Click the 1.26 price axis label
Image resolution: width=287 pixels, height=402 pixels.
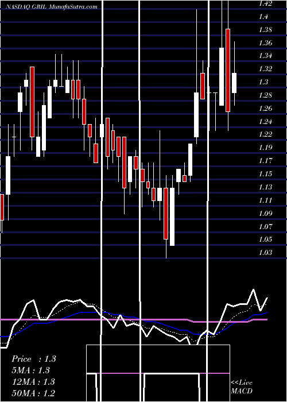(x=265, y=108)
